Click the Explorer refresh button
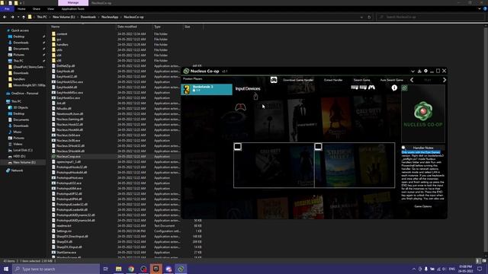This screenshot has height=274, width=488. click(x=369, y=17)
